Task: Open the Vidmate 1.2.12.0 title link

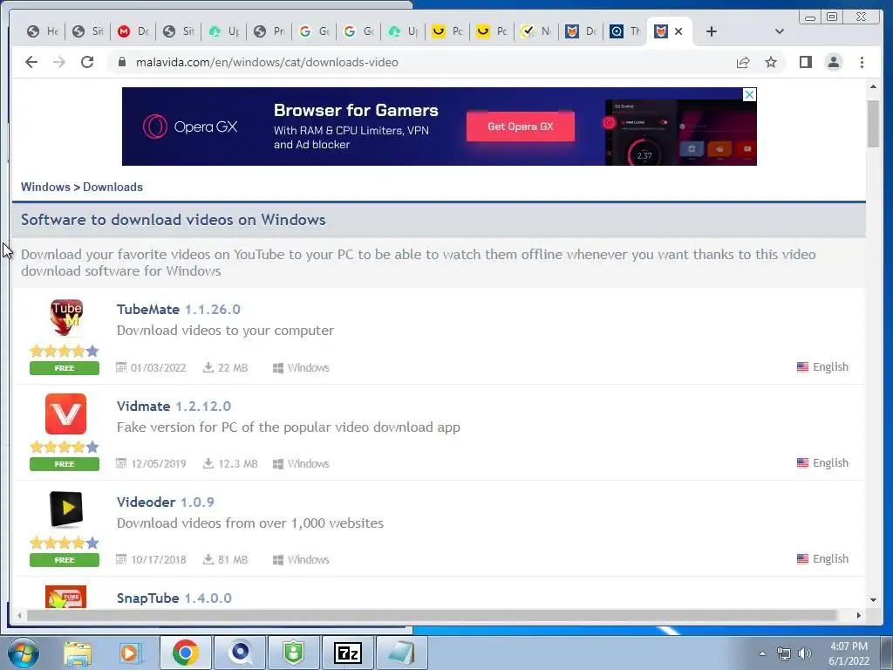Action: (174, 407)
